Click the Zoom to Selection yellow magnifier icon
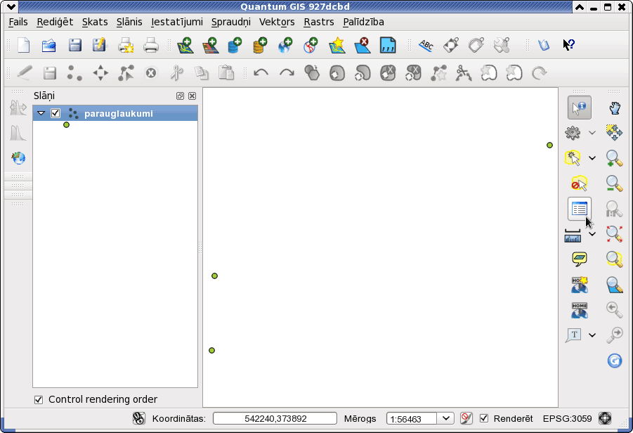Image resolution: width=633 pixels, height=433 pixels. [615, 259]
